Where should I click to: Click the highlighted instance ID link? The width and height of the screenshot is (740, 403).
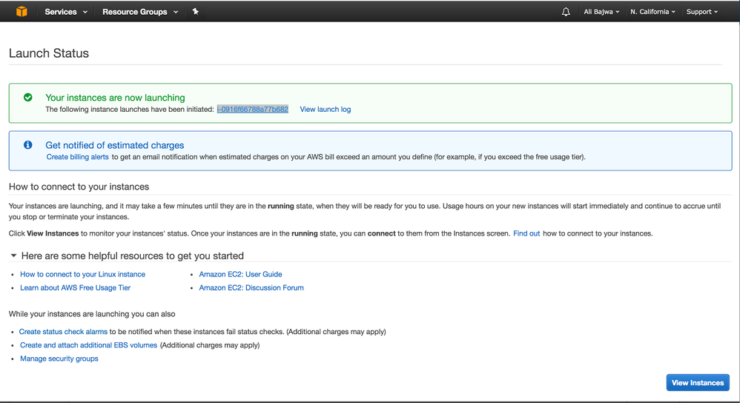tap(252, 109)
